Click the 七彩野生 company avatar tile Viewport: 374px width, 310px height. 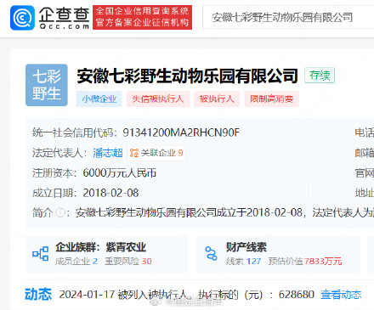(47, 85)
